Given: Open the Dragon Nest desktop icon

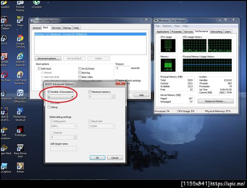Looking at the screenshot, I should (x=6, y=150).
